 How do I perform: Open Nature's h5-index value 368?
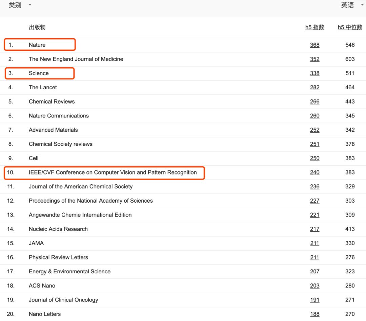tap(314, 45)
